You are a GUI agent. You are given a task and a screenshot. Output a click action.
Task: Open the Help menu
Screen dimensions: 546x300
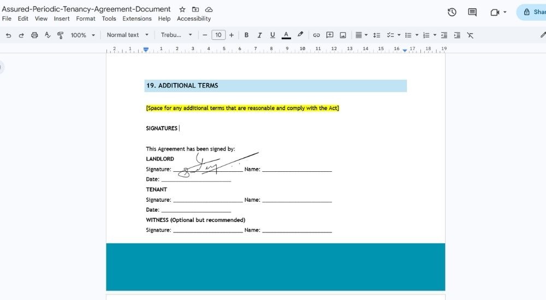pos(164,19)
